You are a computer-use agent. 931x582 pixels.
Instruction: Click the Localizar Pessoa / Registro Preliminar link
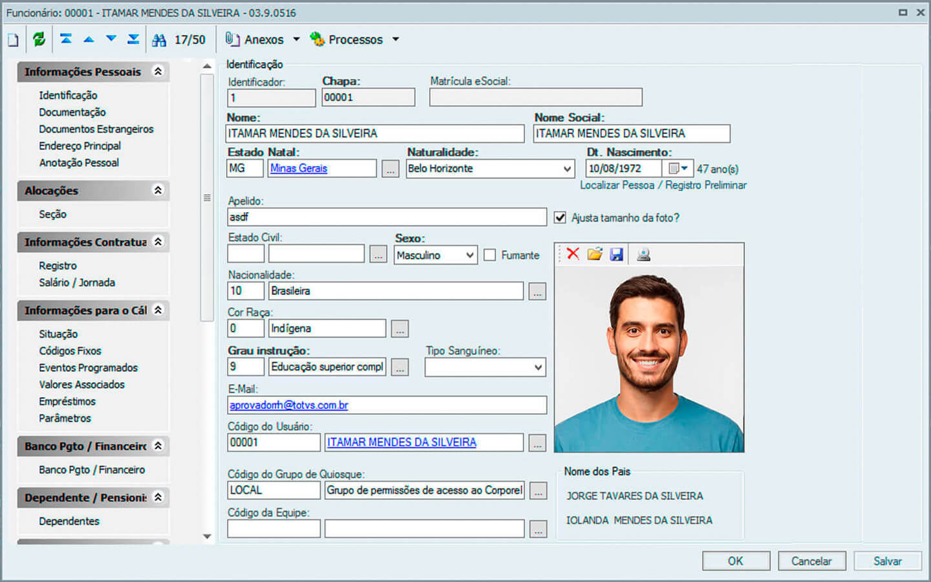(663, 186)
